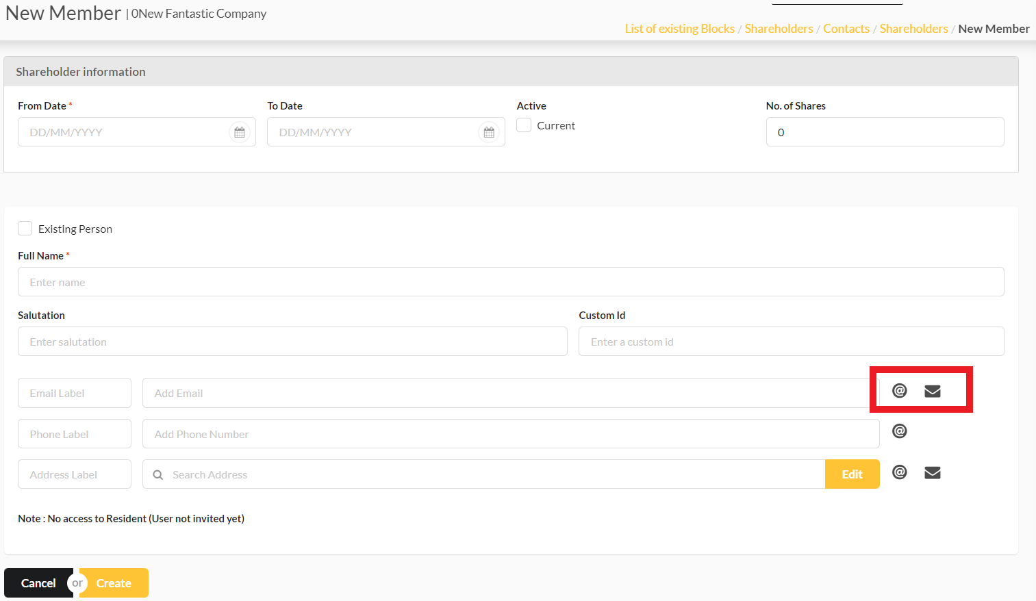The image size is (1036, 601).
Task: Click the No. of Shares field
Action: (x=885, y=132)
